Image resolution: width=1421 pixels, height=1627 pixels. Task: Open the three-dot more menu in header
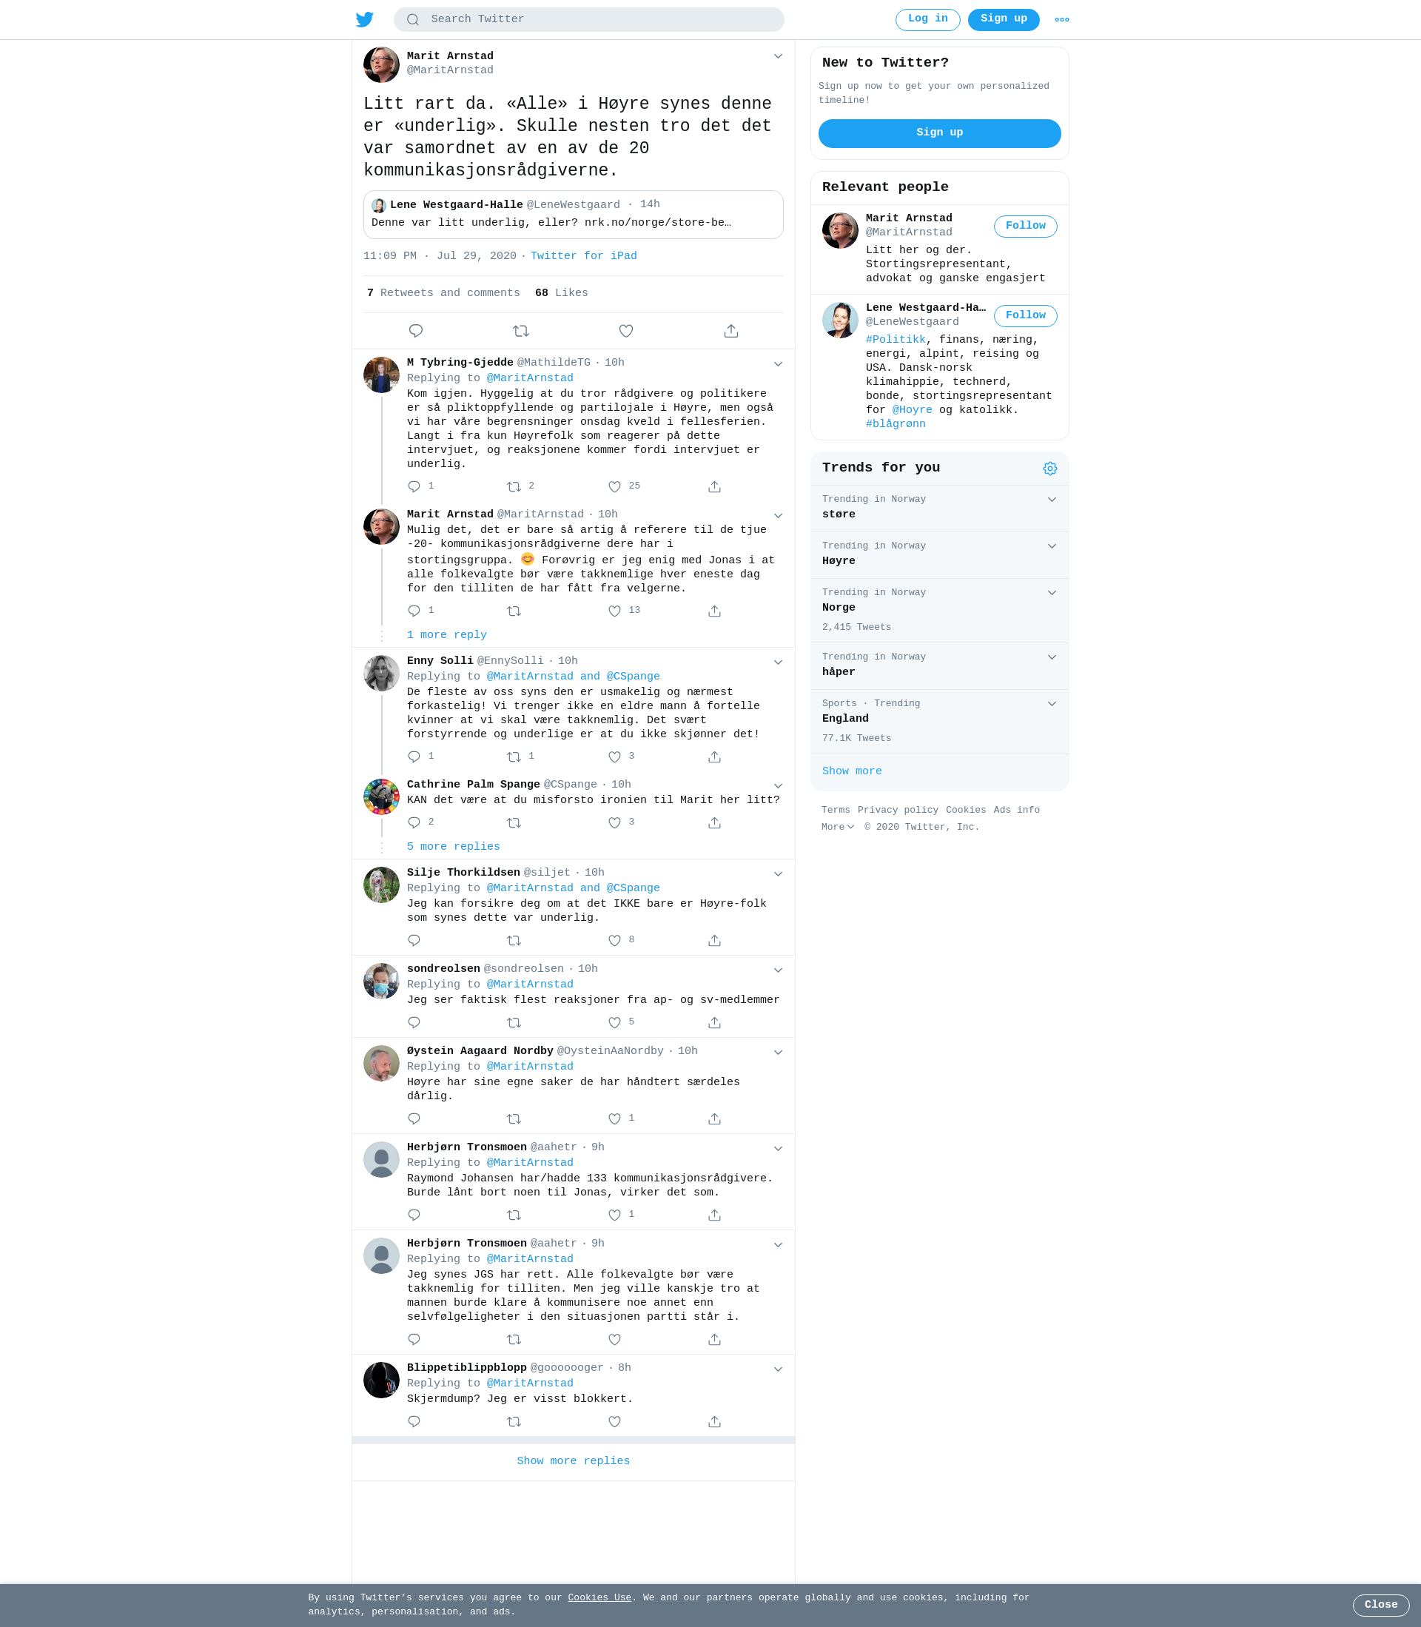click(x=1062, y=20)
